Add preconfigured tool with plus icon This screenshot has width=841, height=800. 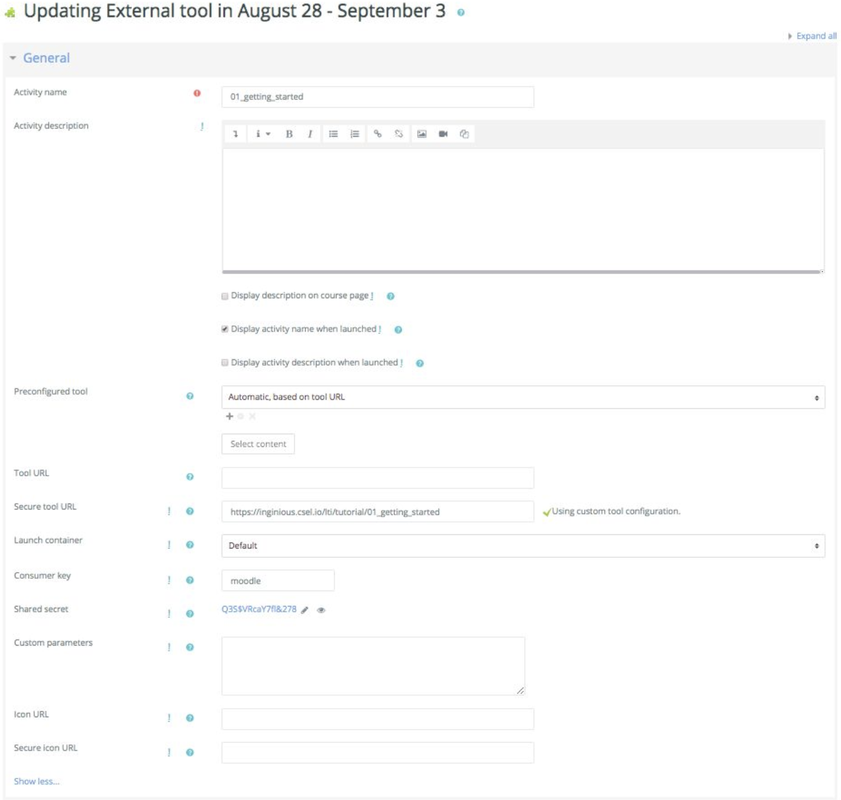(229, 416)
